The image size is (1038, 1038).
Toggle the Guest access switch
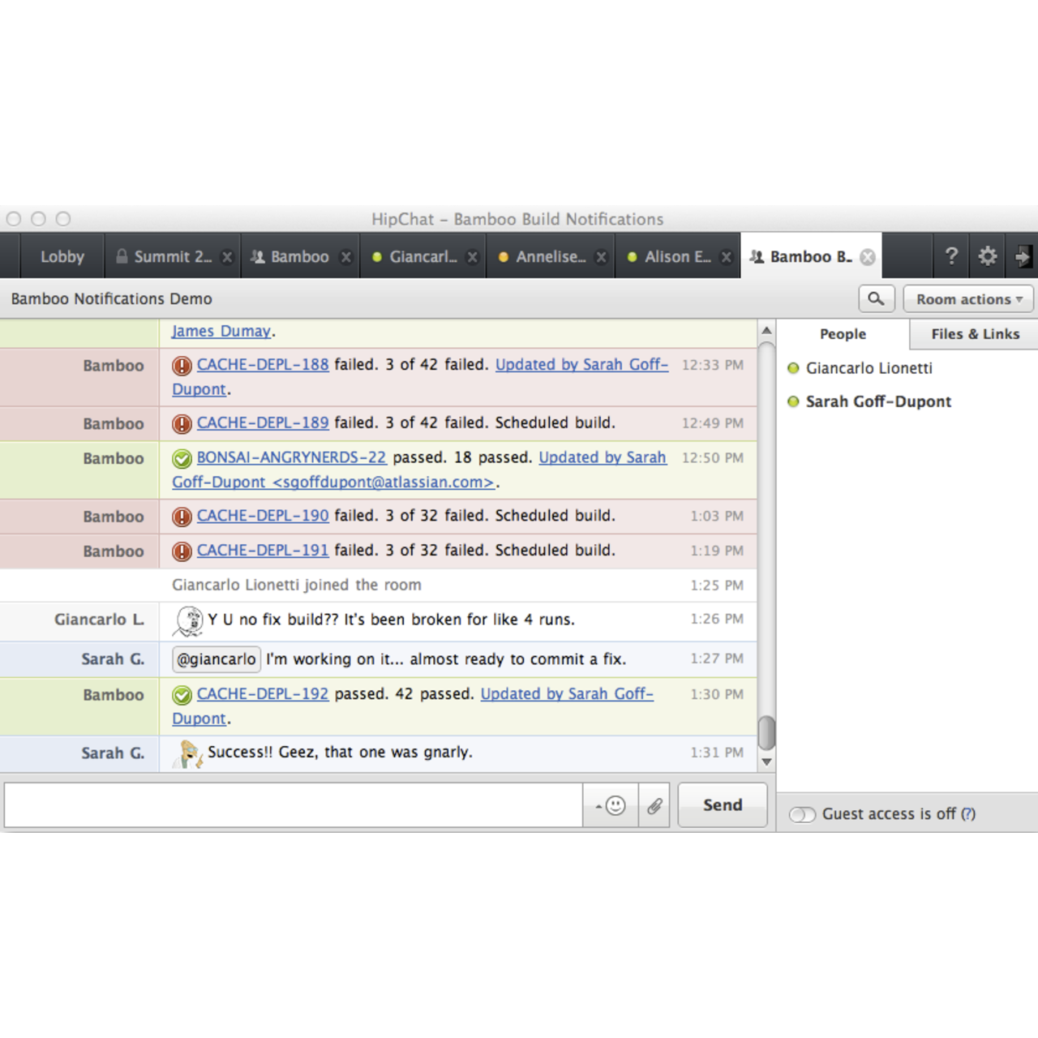click(802, 814)
